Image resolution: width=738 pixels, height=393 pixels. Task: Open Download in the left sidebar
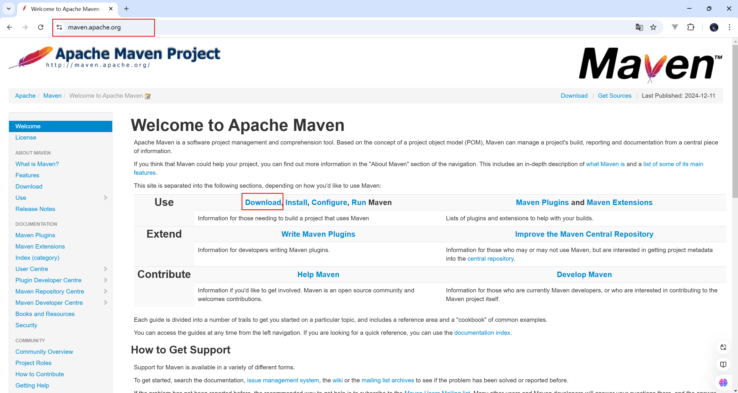pyautogui.click(x=29, y=187)
